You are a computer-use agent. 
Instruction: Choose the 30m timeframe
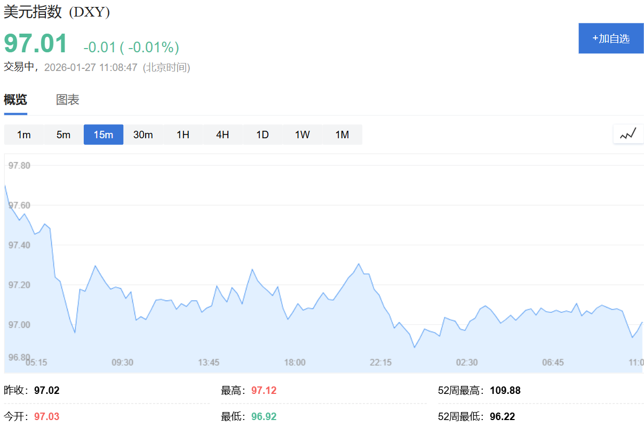143,135
